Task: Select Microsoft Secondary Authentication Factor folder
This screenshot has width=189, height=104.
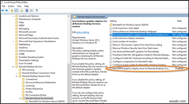Action: (39, 38)
